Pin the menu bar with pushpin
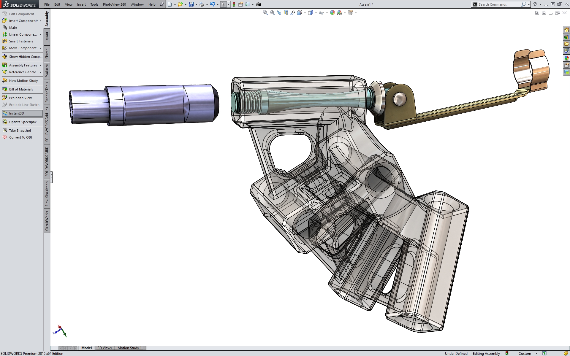The width and height of the screenshot is (570, 356). (x=161, y=4)
